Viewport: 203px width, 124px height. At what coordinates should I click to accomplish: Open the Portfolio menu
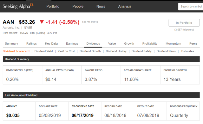[x=53, y=6]
